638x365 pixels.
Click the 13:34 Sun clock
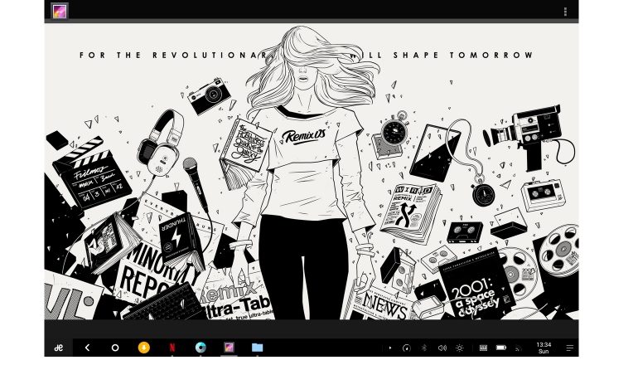[544, 348]
